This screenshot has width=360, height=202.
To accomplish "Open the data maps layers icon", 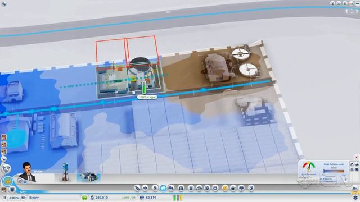I will (x=355, y=197).
